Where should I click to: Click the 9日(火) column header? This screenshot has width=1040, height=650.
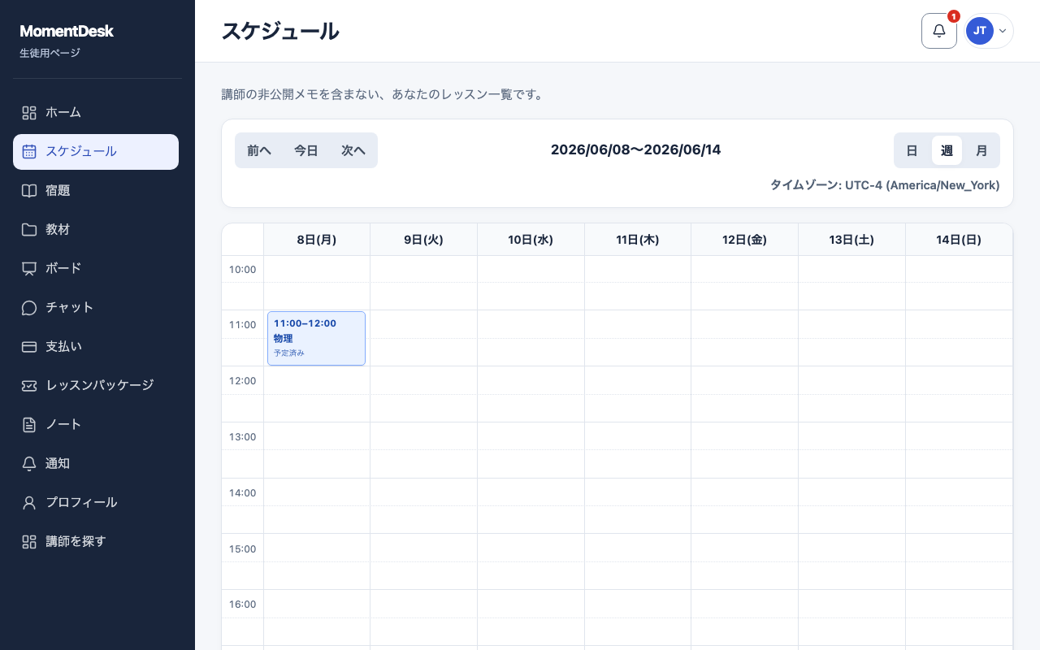point(423,240)
